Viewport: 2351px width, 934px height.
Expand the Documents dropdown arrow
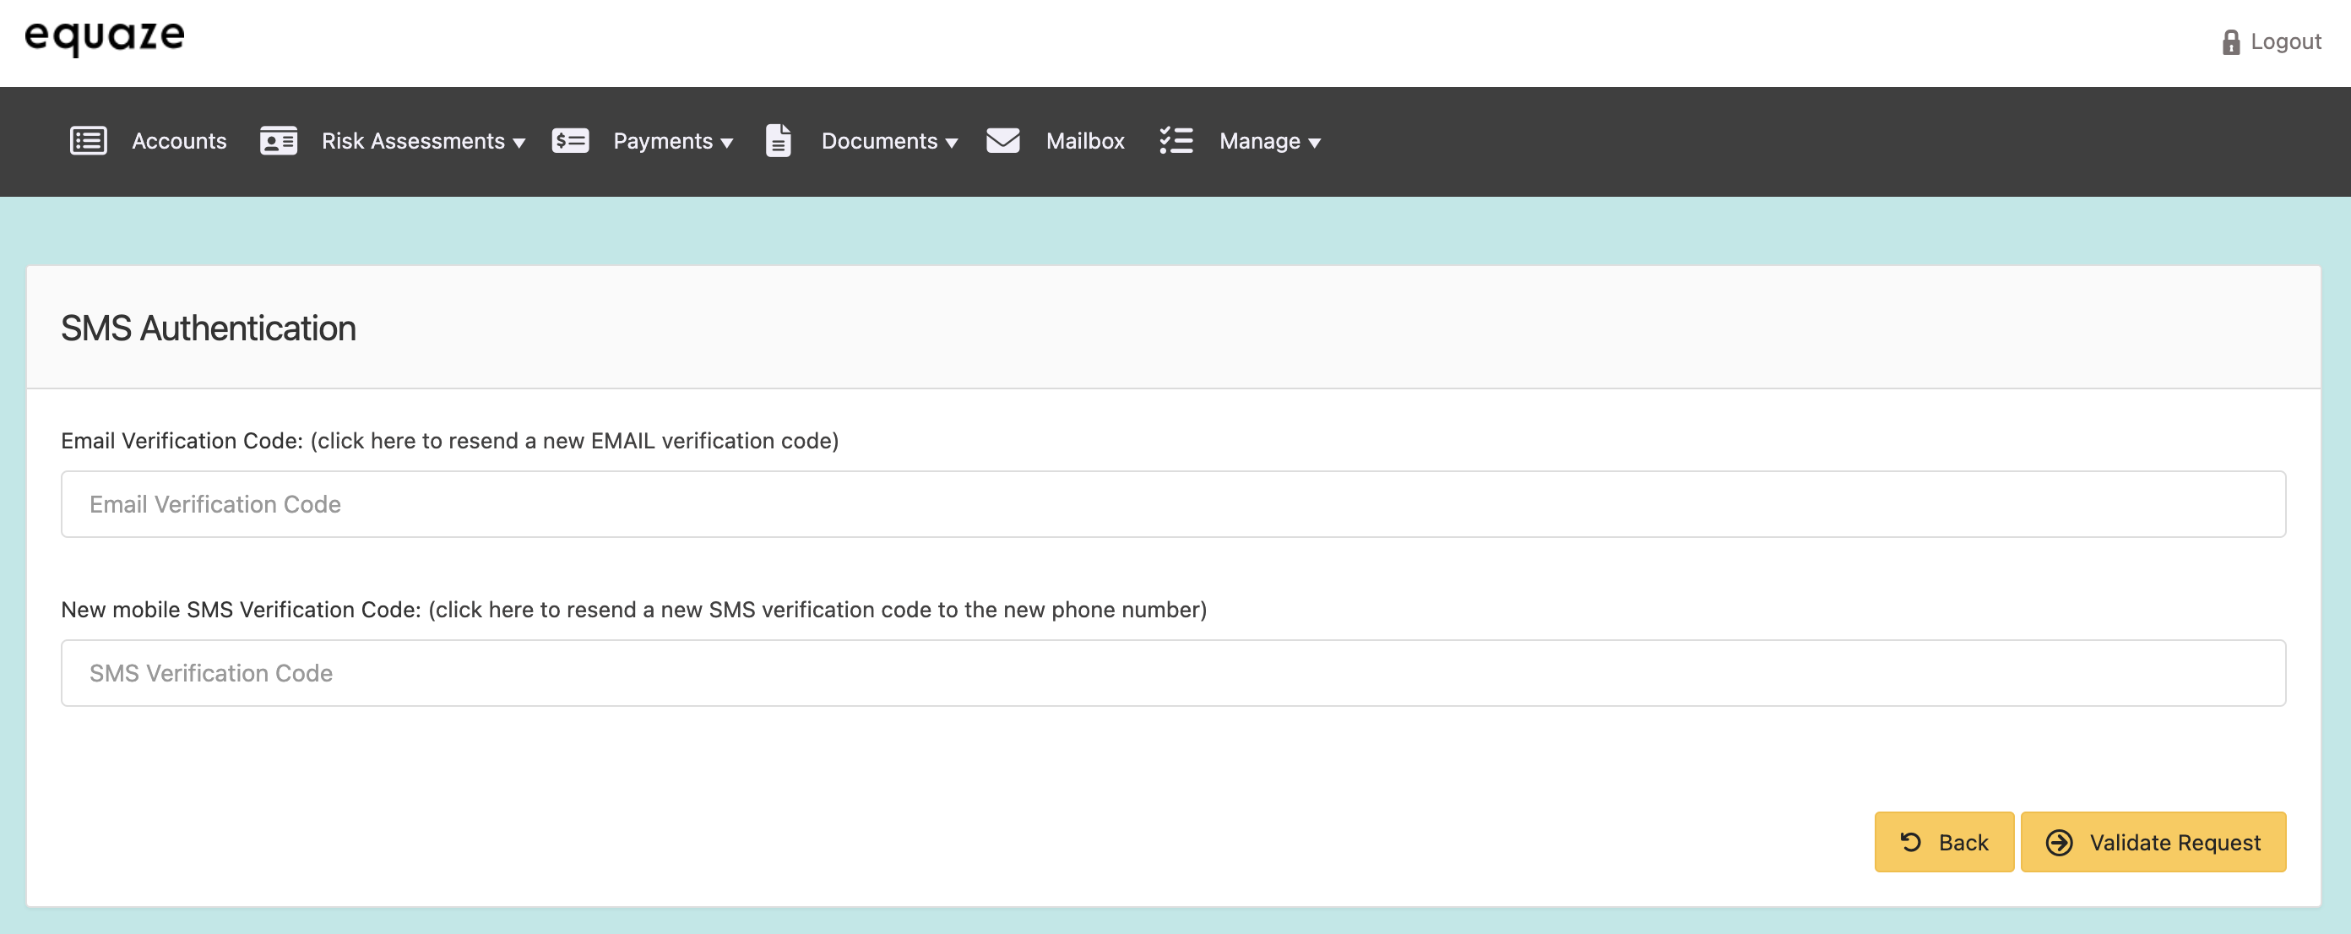pyautogui.click(x=952, y=144)
